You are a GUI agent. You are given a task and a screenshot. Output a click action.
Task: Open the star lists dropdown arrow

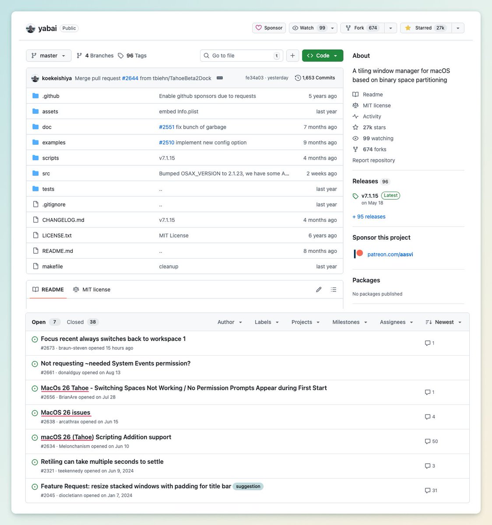click(458, 28)
